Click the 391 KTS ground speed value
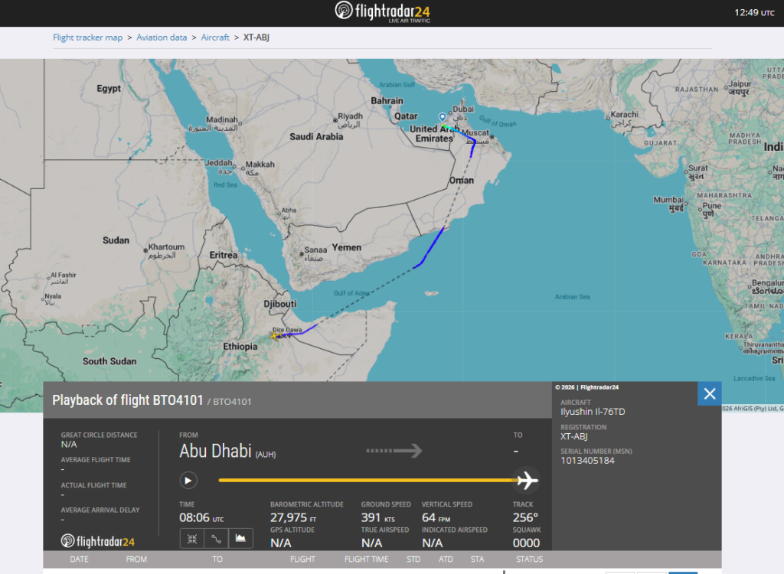784x574 pixels. [378, 517]
